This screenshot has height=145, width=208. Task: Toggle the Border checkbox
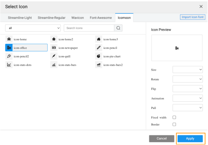174,125
